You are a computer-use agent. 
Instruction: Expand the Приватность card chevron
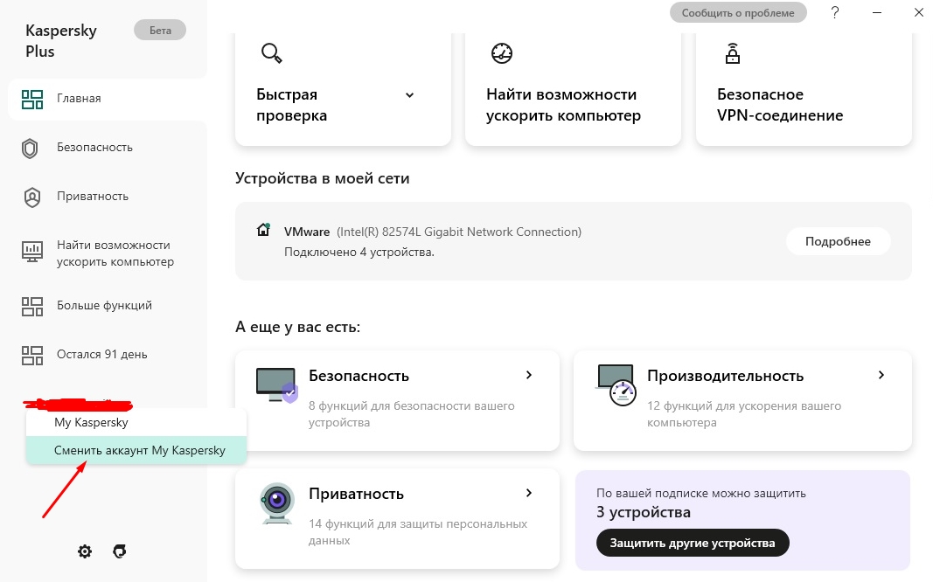[529, 493]
